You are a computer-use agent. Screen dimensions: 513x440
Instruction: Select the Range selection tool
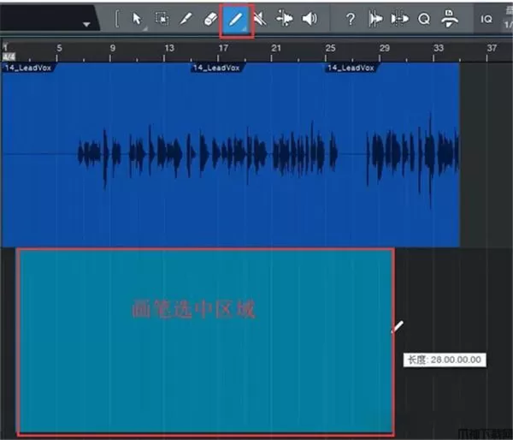162,19
